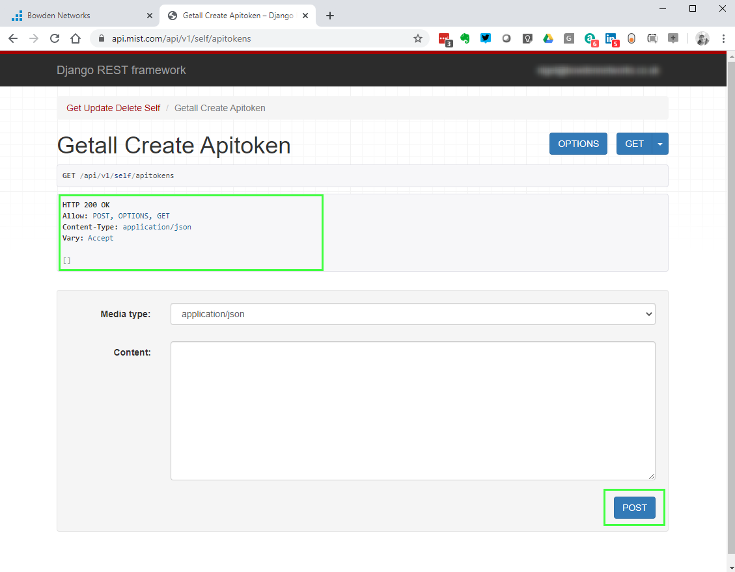Viewport: 735px width, 572px height.
Task: Click the 'Getall Create Apitoken' page heading
Action: point(174,145)
